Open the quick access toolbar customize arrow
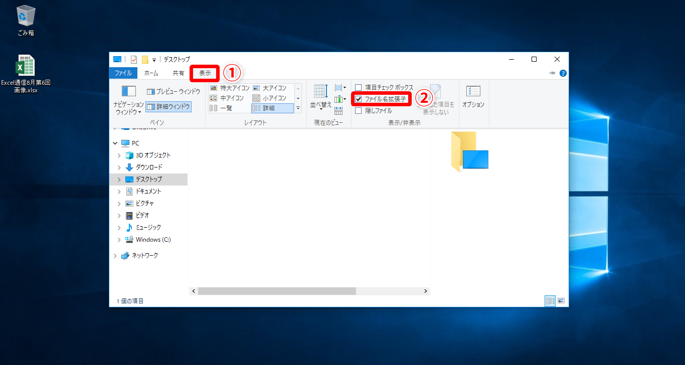 click(154, 60)
